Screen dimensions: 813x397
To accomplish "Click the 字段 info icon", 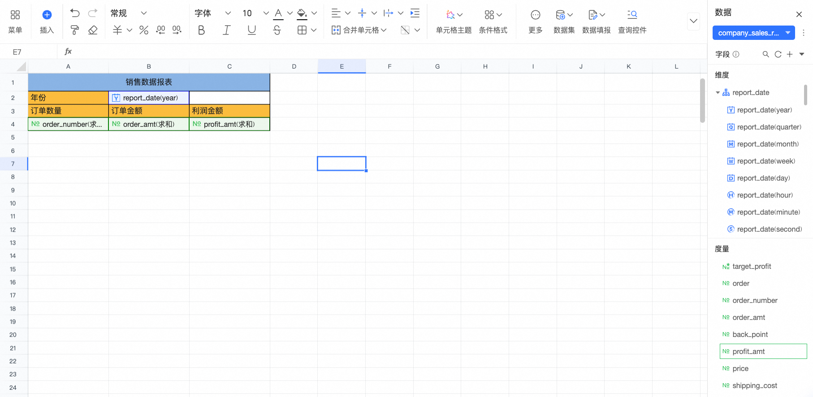I will pyautogui.click(x=736, y=54).
